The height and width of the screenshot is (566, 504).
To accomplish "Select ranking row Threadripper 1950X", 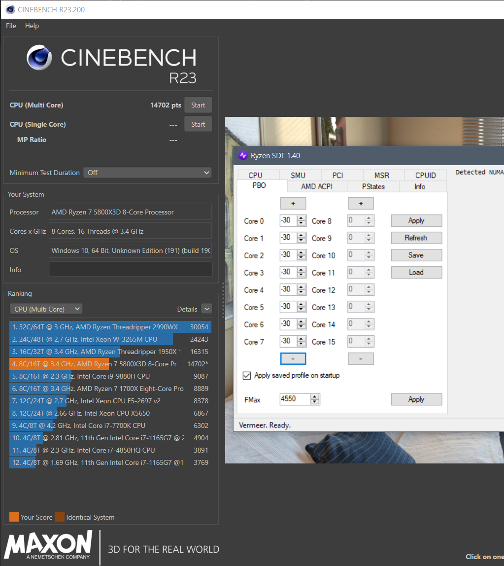I will tap(110, 352).
